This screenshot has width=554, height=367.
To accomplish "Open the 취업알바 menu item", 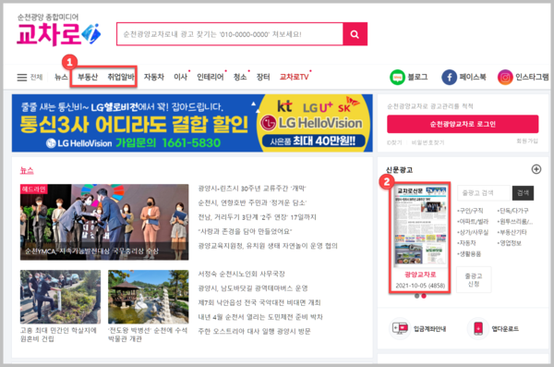I will (121, 77).
